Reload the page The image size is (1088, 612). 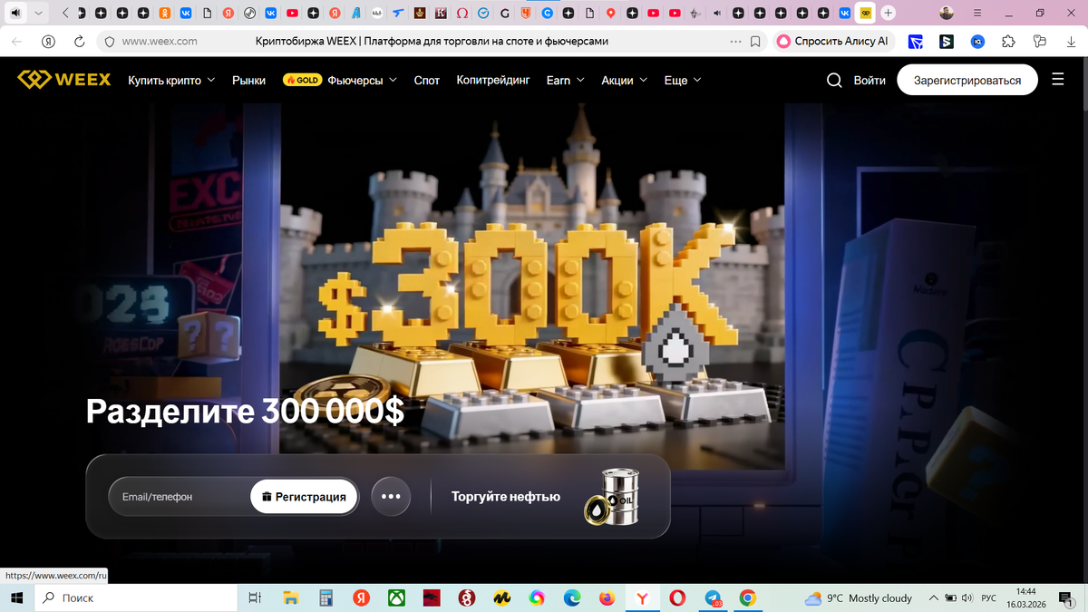(x=79, y=42)
